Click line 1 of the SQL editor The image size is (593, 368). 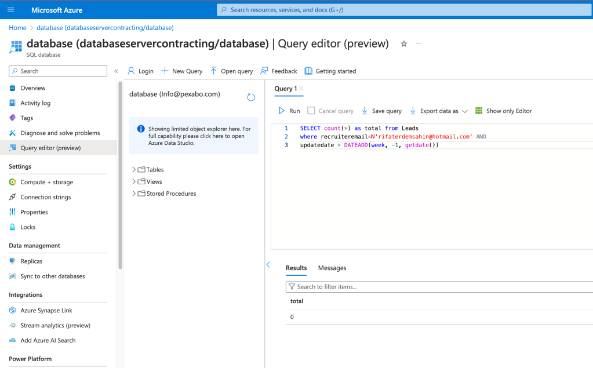coord(359,128)
